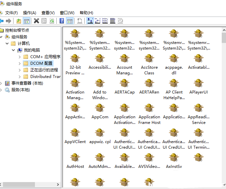Go forward with the gray arrow

point(9,21)
